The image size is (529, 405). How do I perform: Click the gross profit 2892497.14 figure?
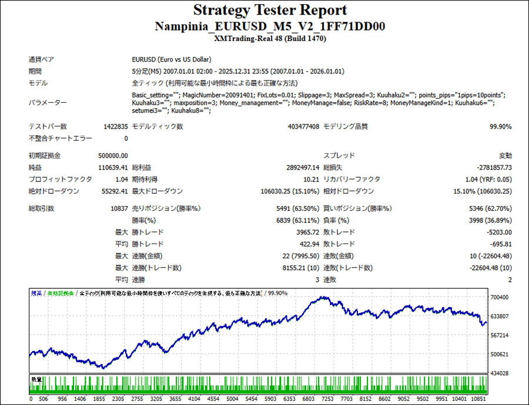tap(298, 167)
